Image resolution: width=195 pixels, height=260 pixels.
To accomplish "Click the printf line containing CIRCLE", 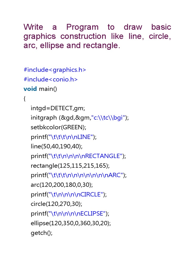I will click(x=69, y=194).
